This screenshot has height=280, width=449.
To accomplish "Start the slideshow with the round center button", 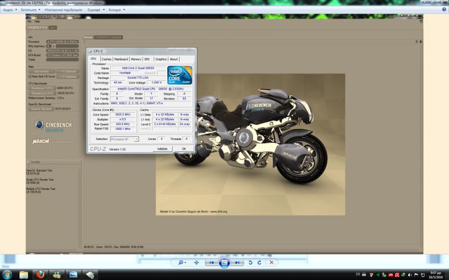I will click(224, 262).
